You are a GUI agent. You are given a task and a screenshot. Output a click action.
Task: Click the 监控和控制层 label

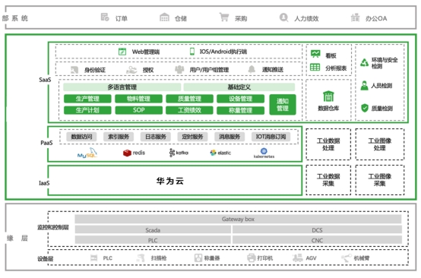click(53, 228)
